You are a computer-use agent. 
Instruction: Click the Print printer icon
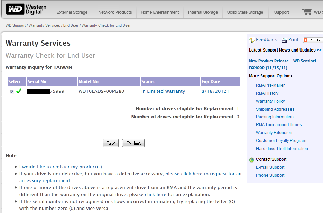click(x=284, y=40)
